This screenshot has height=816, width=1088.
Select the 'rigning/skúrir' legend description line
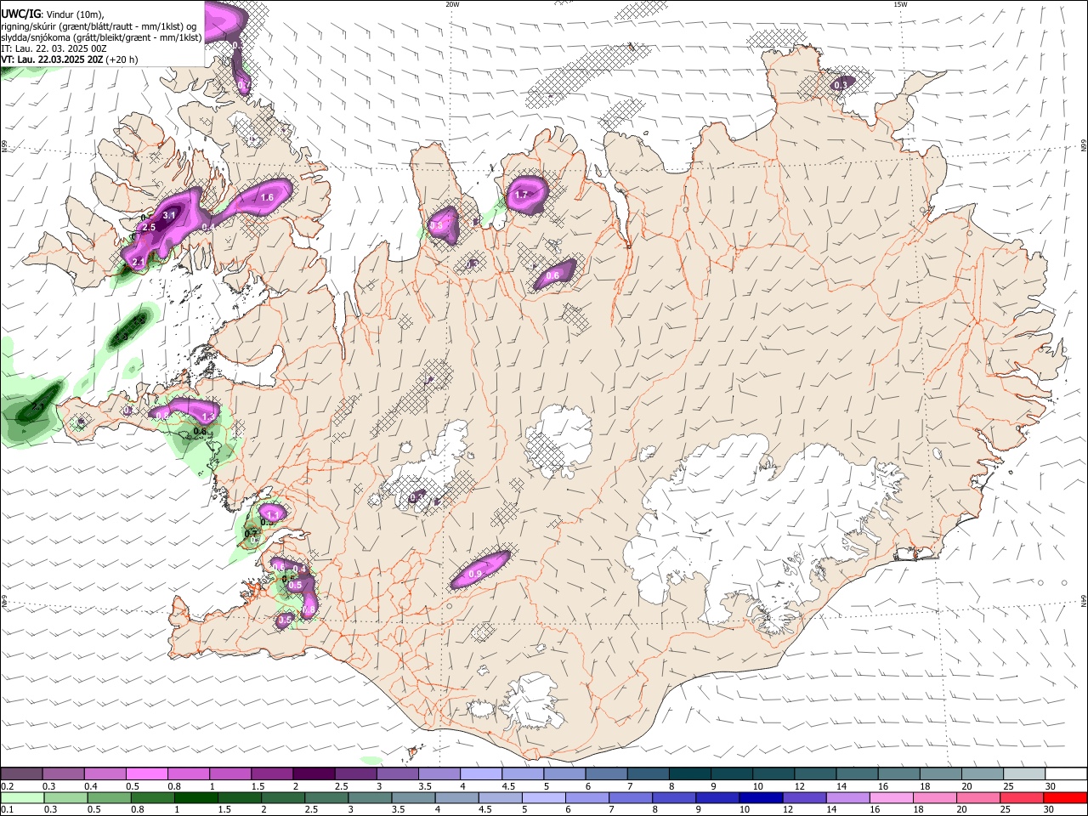99,26
